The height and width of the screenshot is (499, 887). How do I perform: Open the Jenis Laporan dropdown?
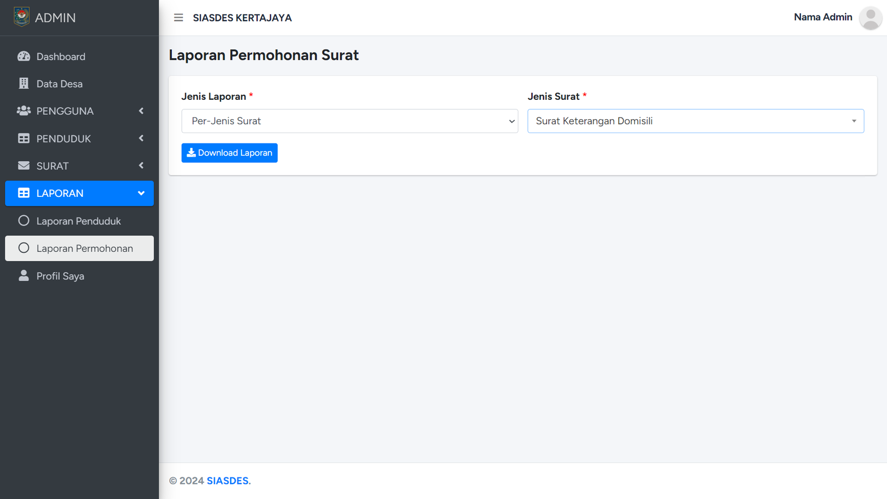(349, 121)
